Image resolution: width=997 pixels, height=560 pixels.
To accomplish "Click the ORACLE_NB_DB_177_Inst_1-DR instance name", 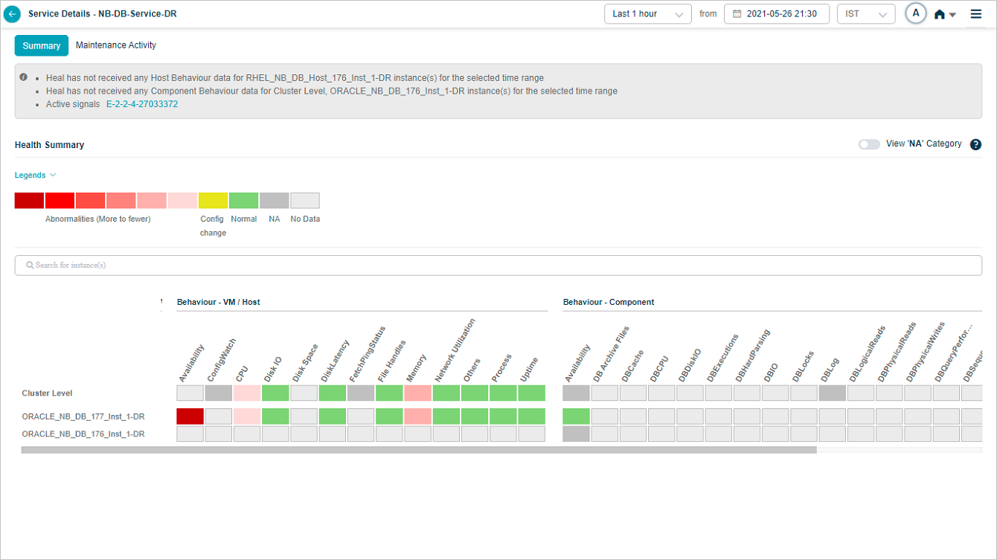I will (x=83, y=417).
